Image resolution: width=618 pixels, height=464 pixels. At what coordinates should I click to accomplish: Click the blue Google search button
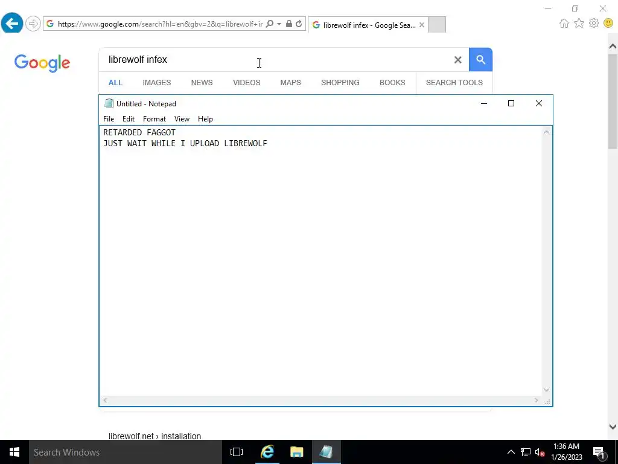point(480,60)
